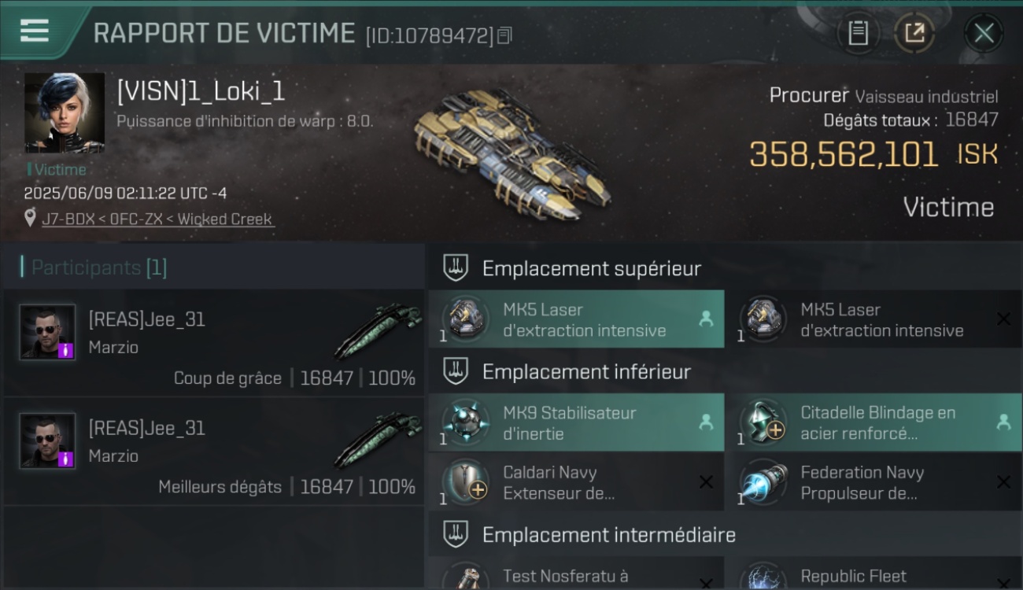Select the MK9 Stabilisateur d'inertie module
The width and height of the screenshot is (1023, 590).
[x=576, y=422]
